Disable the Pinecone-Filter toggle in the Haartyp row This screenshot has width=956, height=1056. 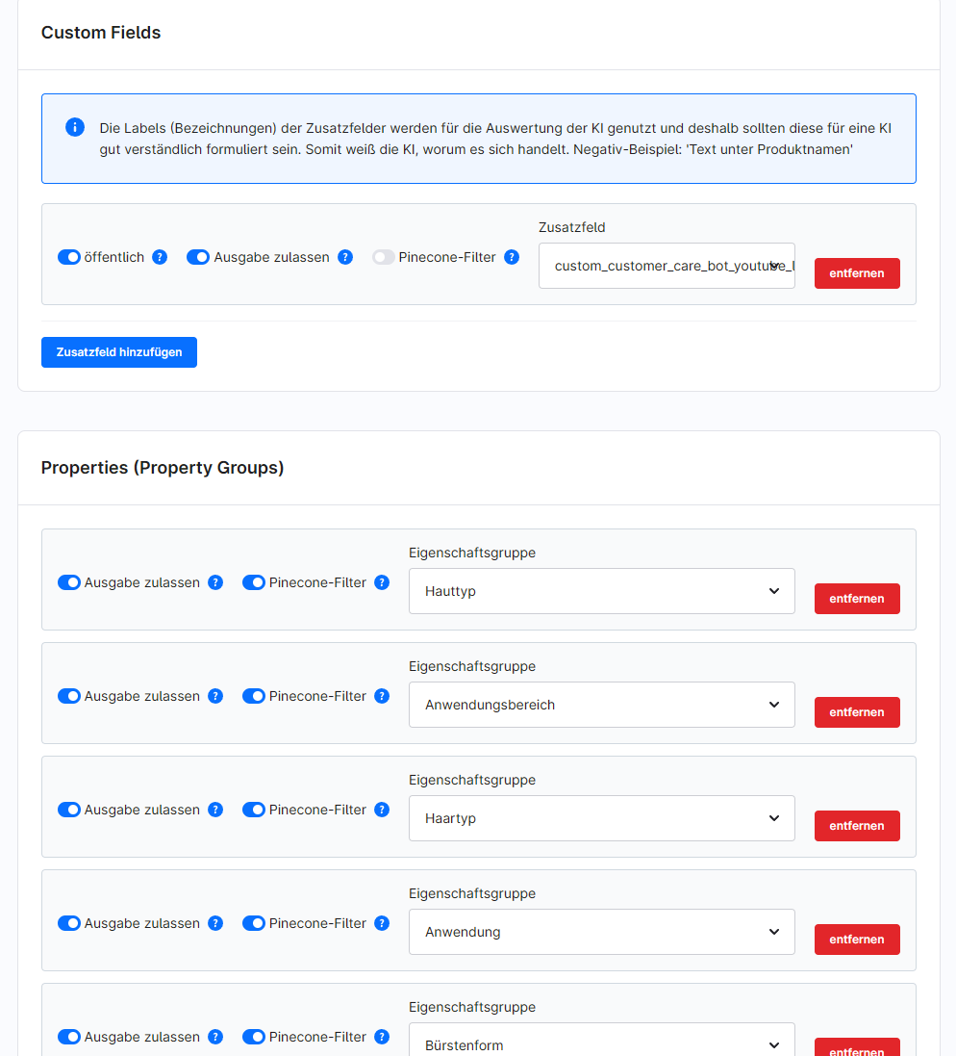click(x=253, y=810)
